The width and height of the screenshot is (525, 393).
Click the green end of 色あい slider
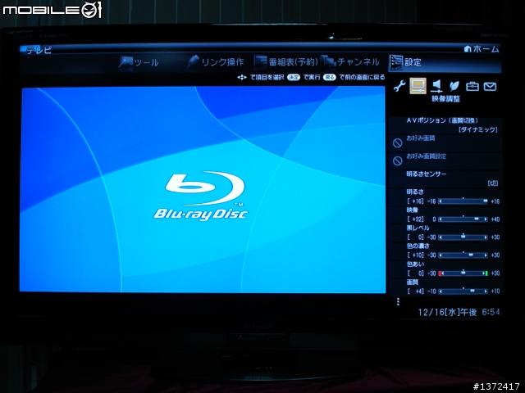486,273
